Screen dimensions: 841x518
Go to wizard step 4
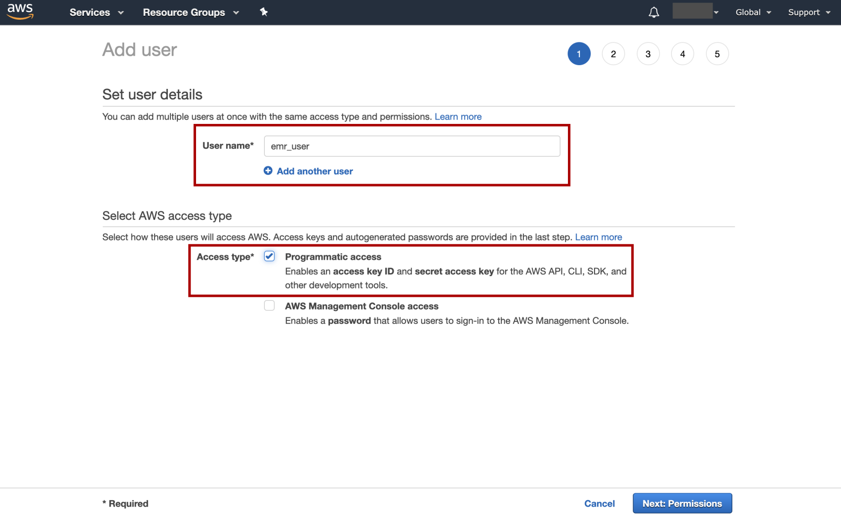coord(682,54)
